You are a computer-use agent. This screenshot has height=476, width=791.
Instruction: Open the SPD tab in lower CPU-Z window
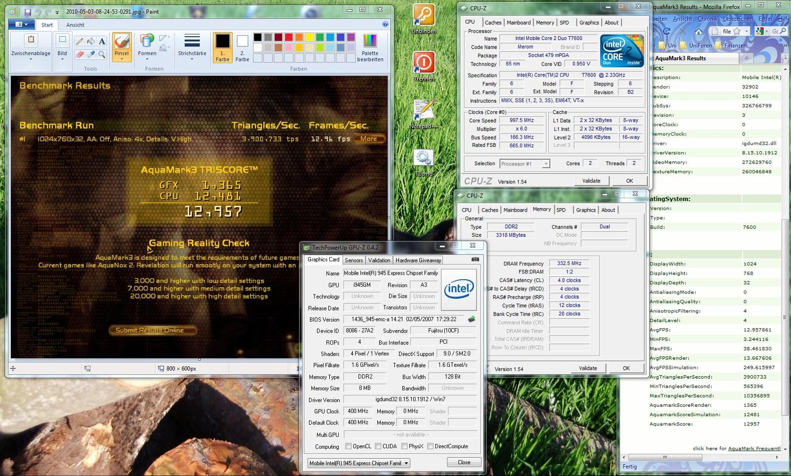coord(561,210)
